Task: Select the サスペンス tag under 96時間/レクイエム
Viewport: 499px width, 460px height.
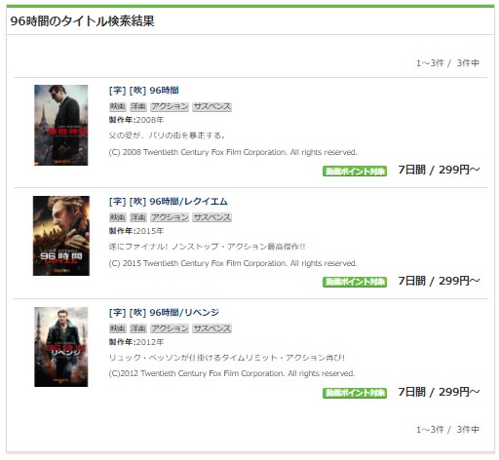Action: 211,217
